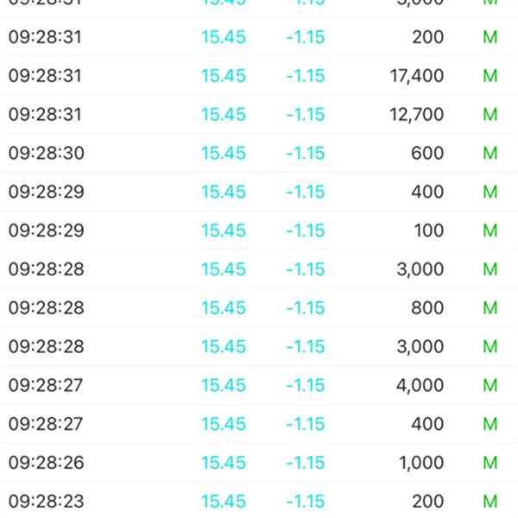Image resolution: width=518 pixels, height=518 pixels.
Task: Click the 4,000 volume value
Action: point(420,385)
